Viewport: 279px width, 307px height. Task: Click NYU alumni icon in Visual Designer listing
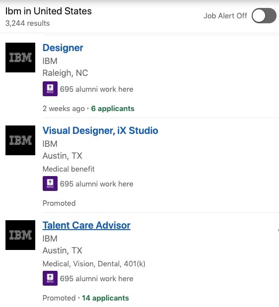50,184
